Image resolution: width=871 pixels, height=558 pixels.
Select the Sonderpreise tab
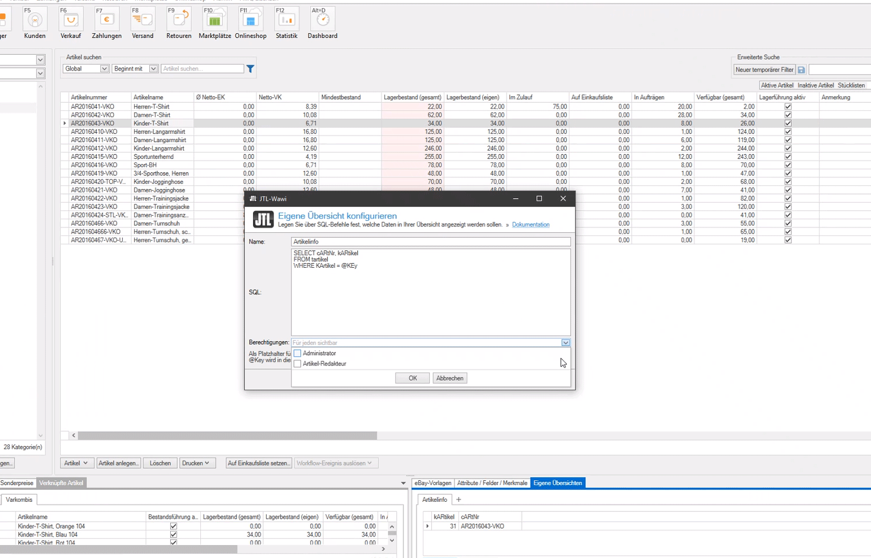point(17,483)
